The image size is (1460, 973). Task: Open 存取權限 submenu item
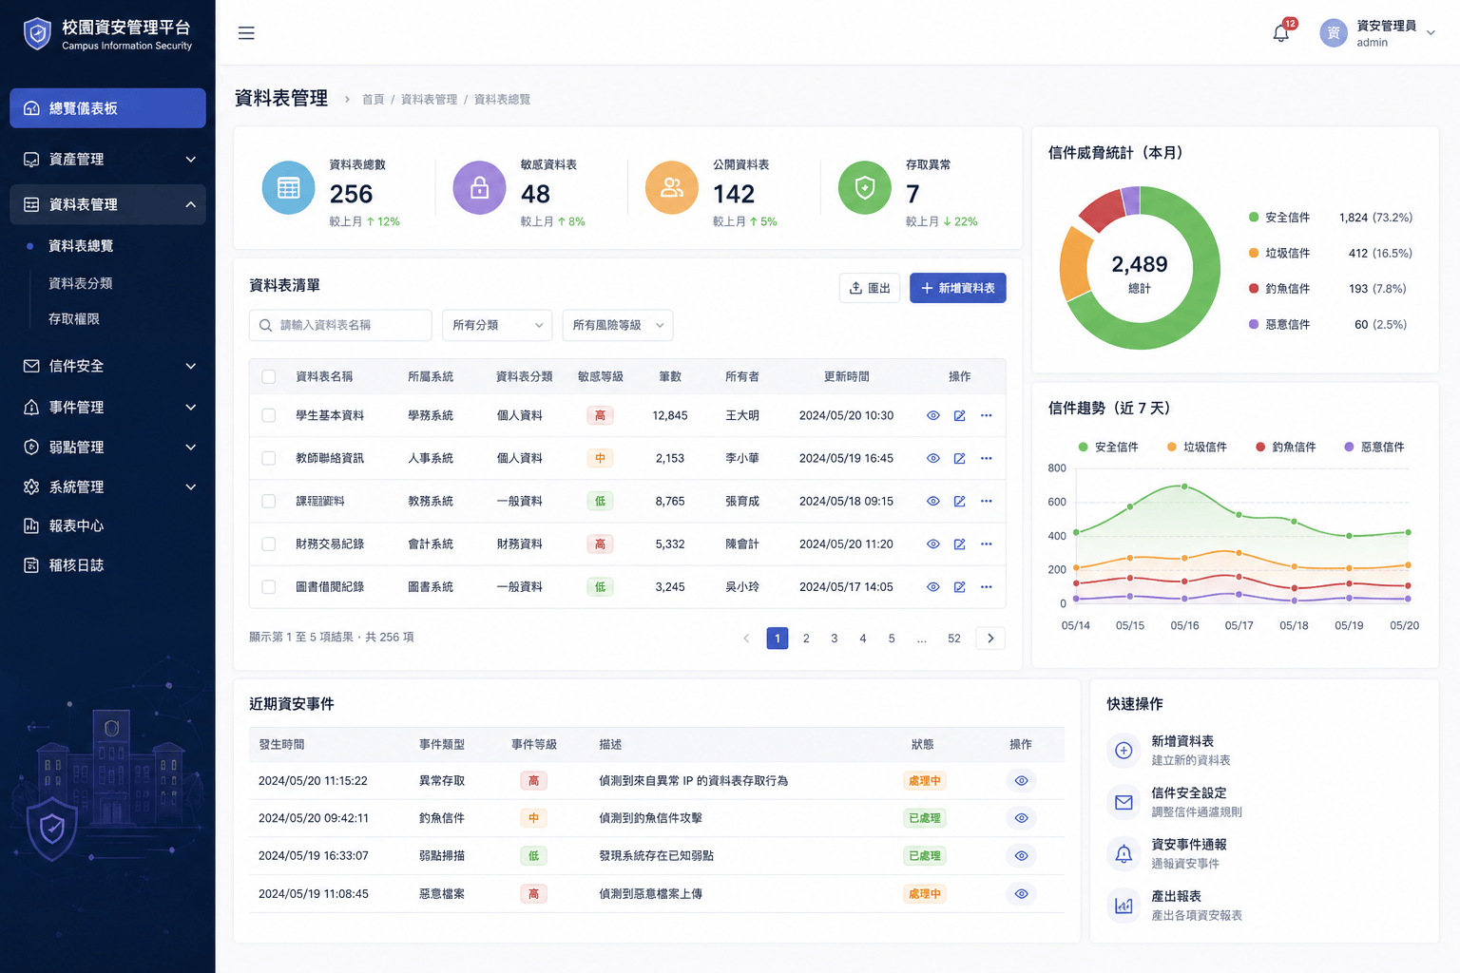[74, 319]
